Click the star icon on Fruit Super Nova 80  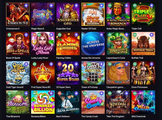(51, 64)
